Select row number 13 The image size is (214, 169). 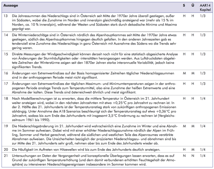[6, 16]
